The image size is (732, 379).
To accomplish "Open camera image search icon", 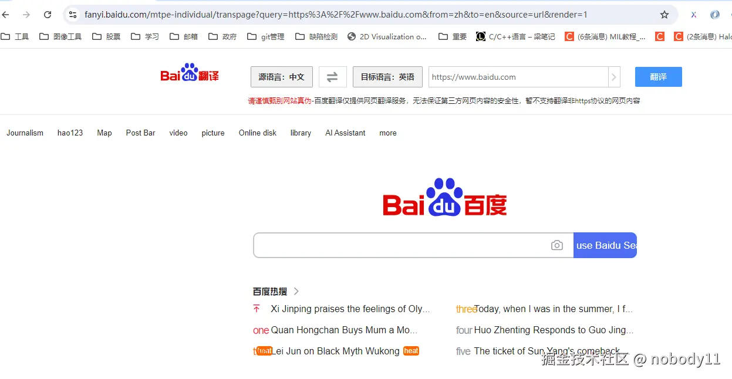I will pyautogui.click(x=557, y=245).
